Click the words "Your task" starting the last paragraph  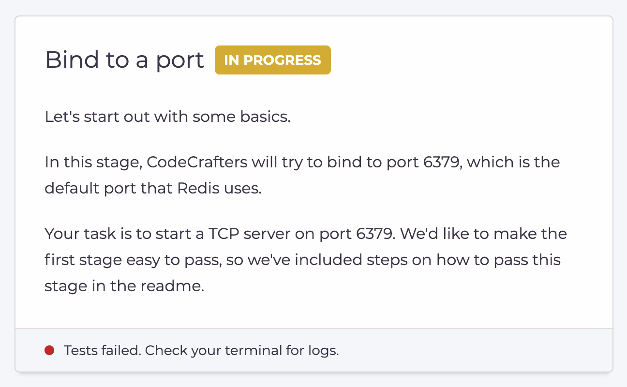(73, 234)
